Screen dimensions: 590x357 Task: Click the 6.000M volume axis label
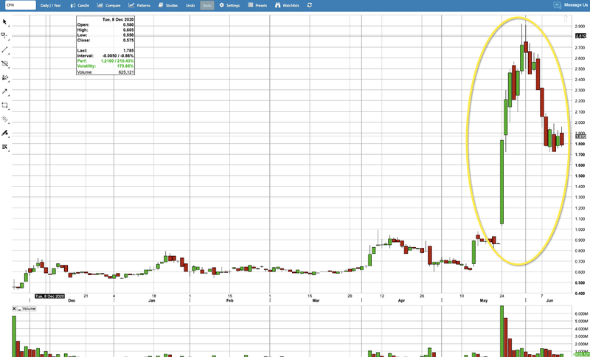tap(580, 313)
